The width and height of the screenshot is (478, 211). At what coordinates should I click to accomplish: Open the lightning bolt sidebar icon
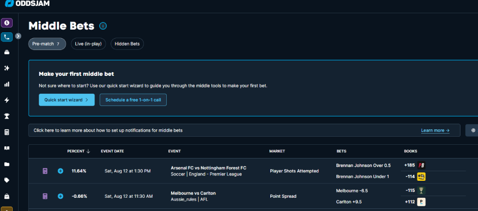(x=7, y=100)
